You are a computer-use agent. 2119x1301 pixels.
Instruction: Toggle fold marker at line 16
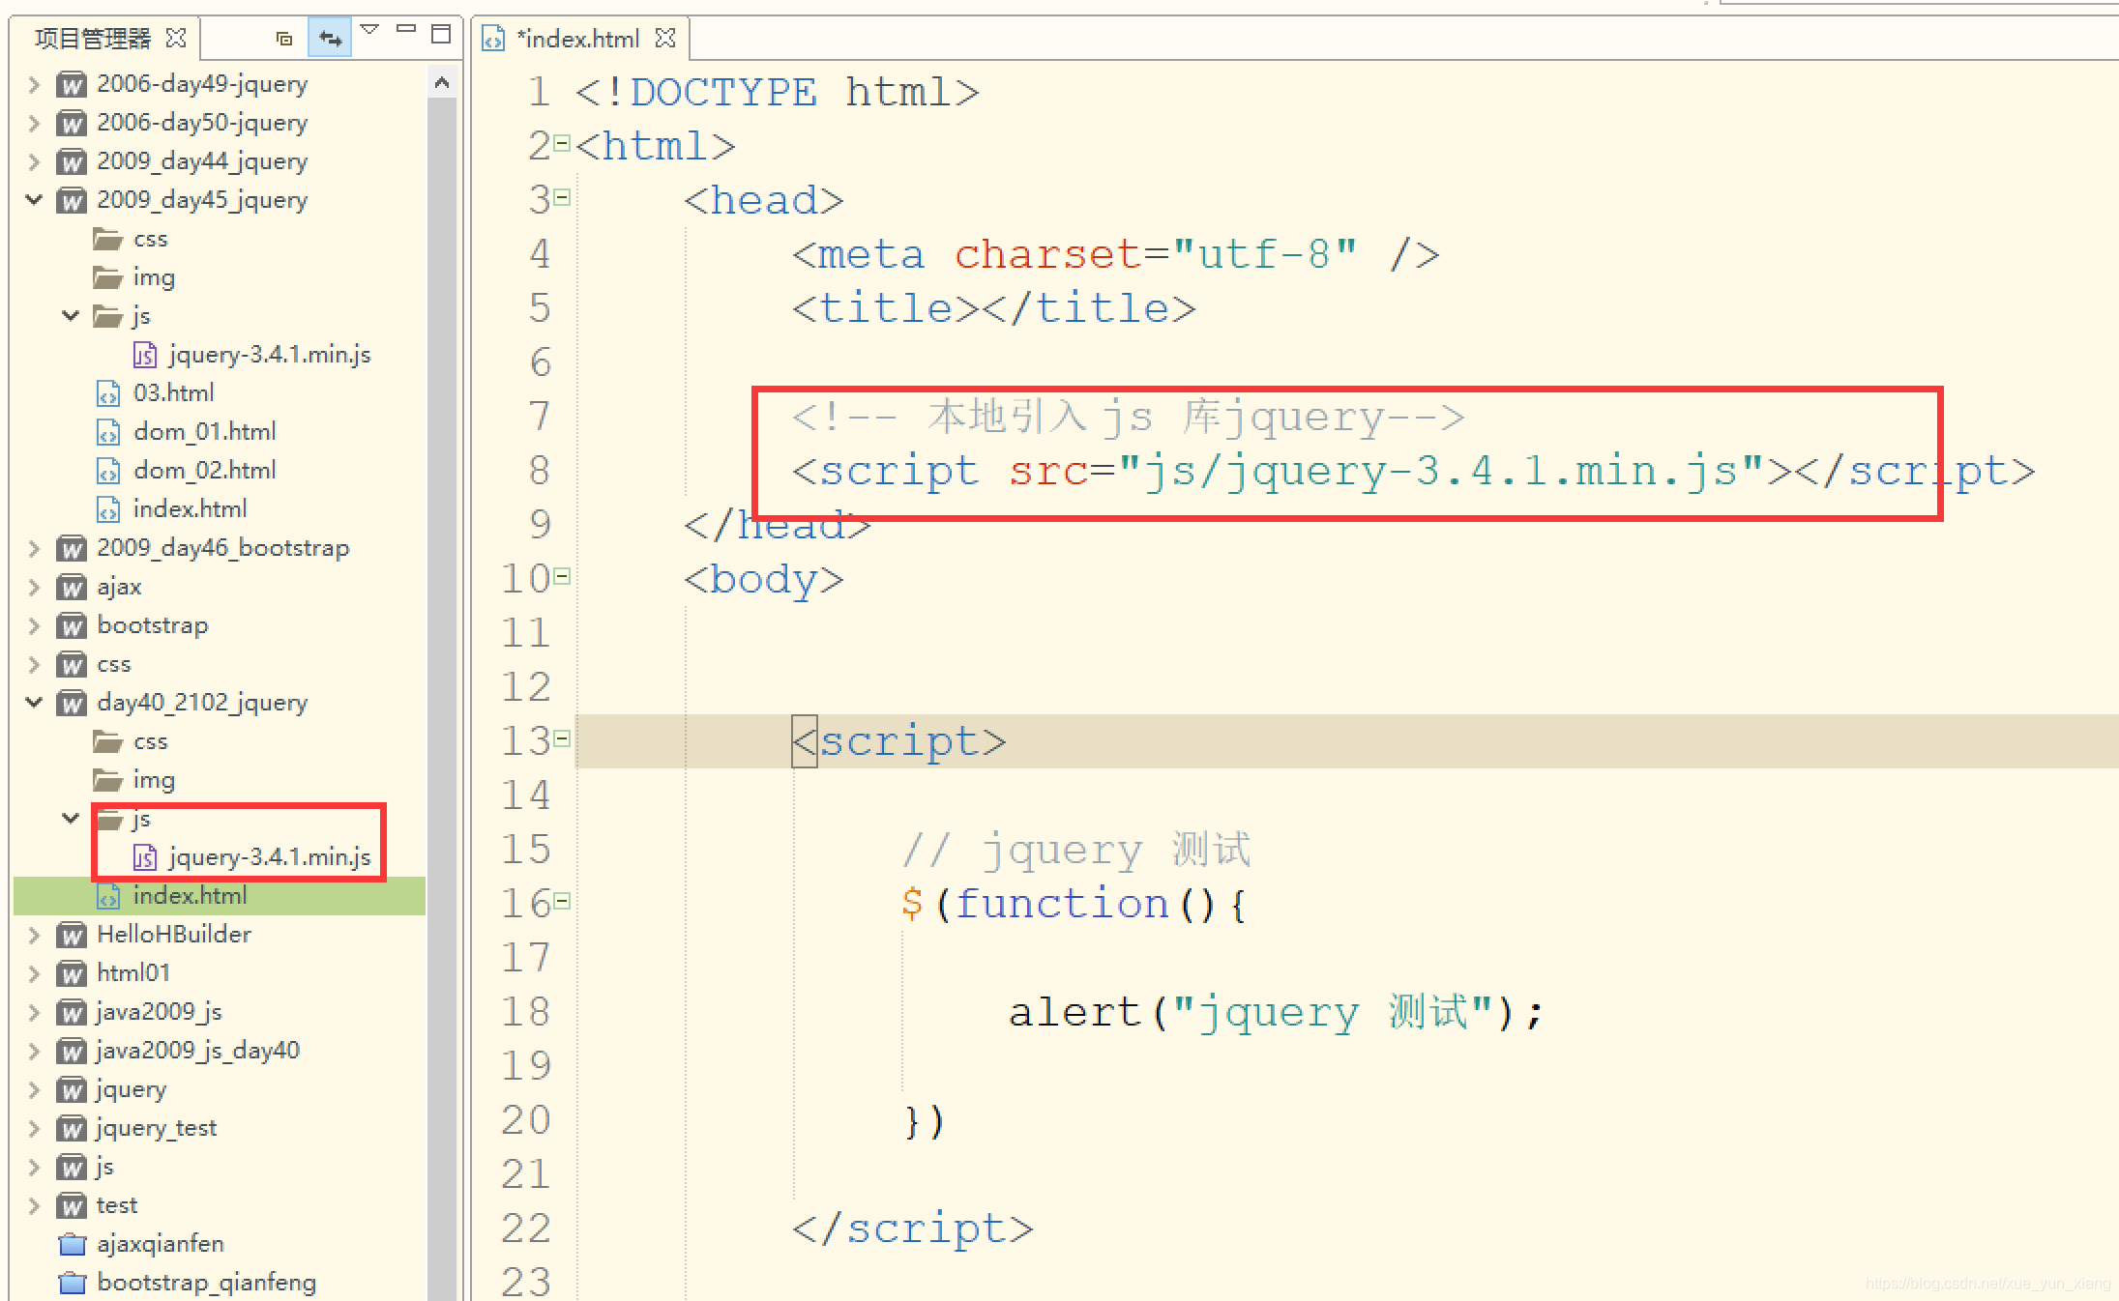tap(564, 903)
